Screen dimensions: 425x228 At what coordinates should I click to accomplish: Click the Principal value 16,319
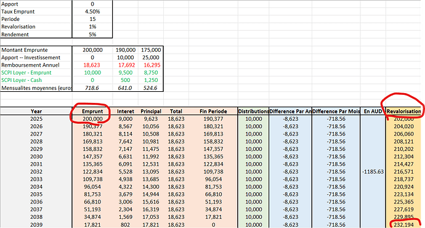pos(151,210)
